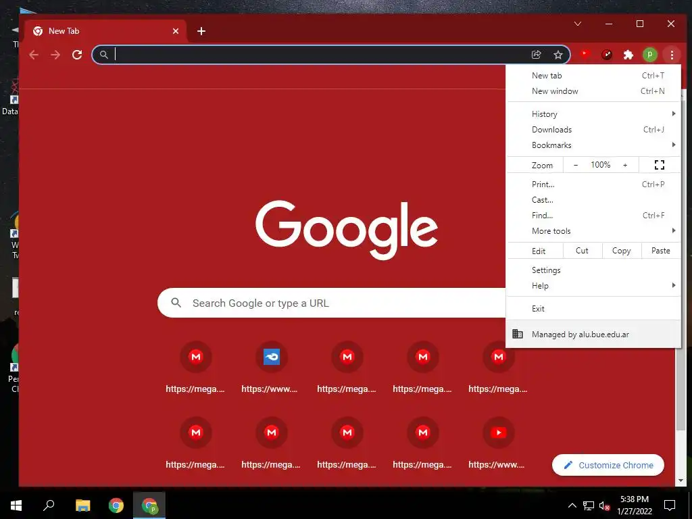The height and width of the screenshot is (519, 692).
Task: Enter fullscreen mode from Zoom row
Action: click(660, 165)
